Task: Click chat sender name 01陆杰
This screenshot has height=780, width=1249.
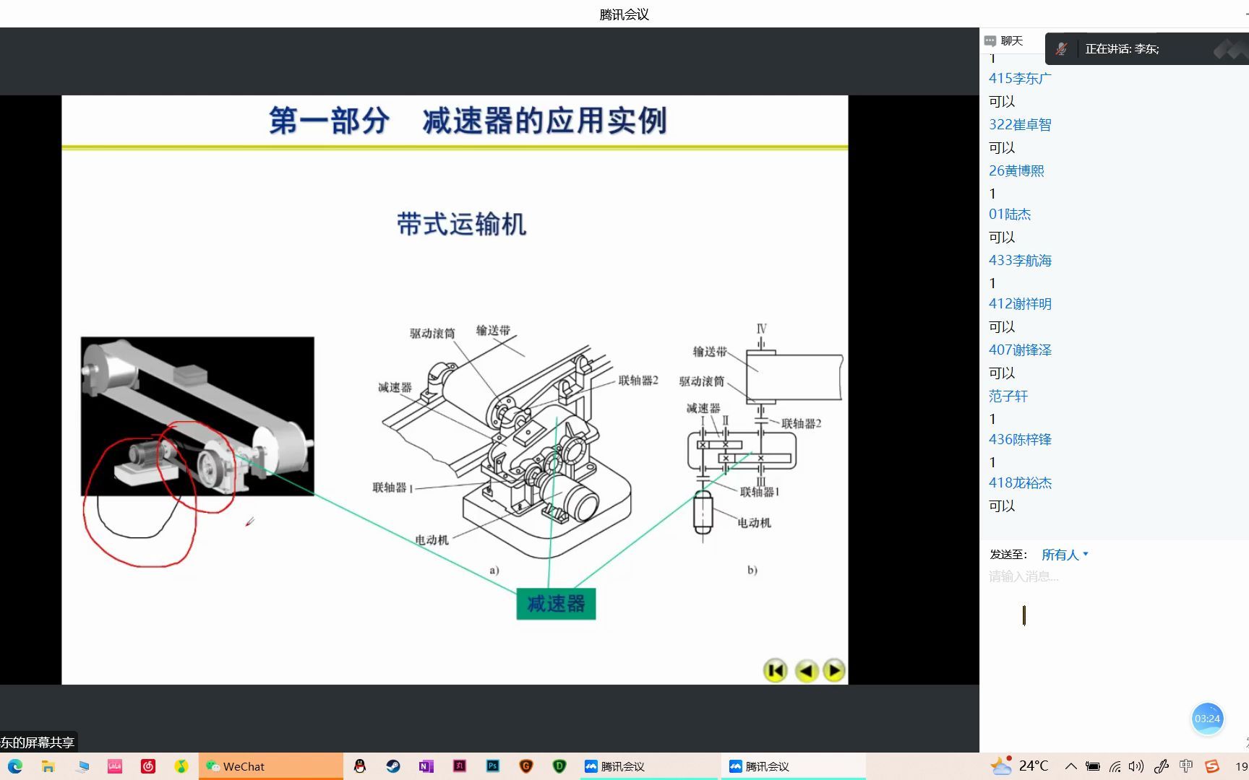Action: click(1010, 214)
